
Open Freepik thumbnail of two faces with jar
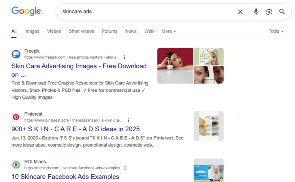point(209,75)
